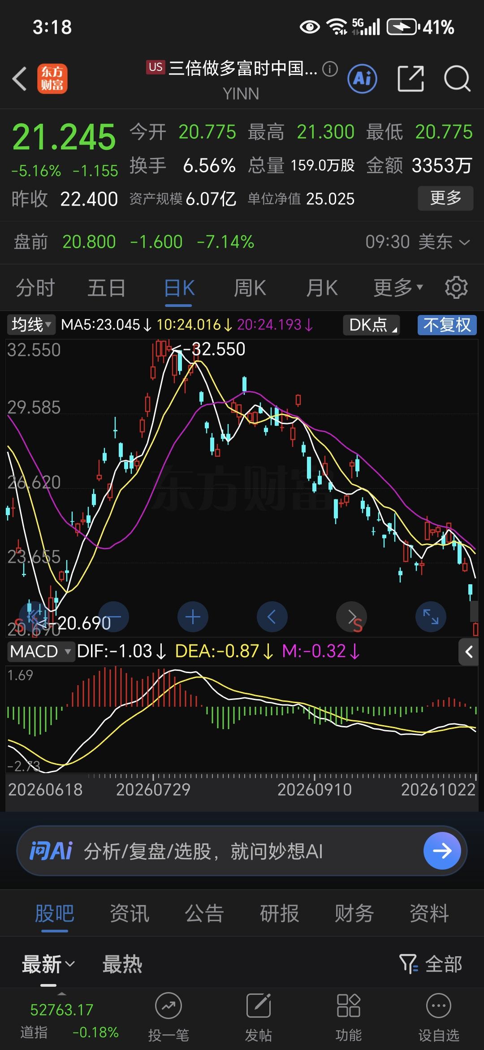The height and width of the screenshot is (1050, 484).
Task: Open the 东方财富 logo icon
Action: click(x=52, y=79)
